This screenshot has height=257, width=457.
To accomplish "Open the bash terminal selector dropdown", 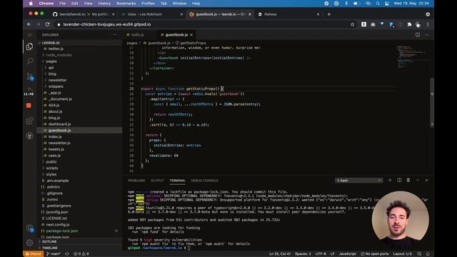I will pos(358,181).
